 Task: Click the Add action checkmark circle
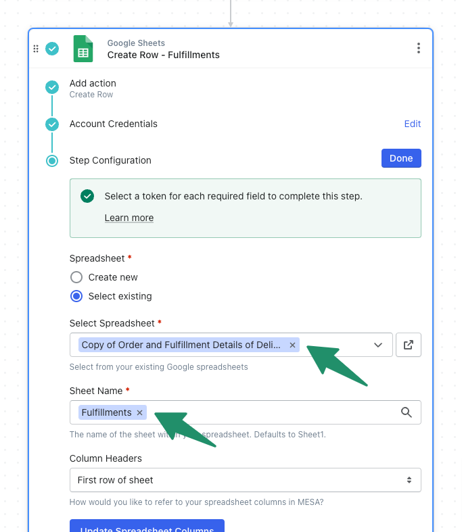52,87
